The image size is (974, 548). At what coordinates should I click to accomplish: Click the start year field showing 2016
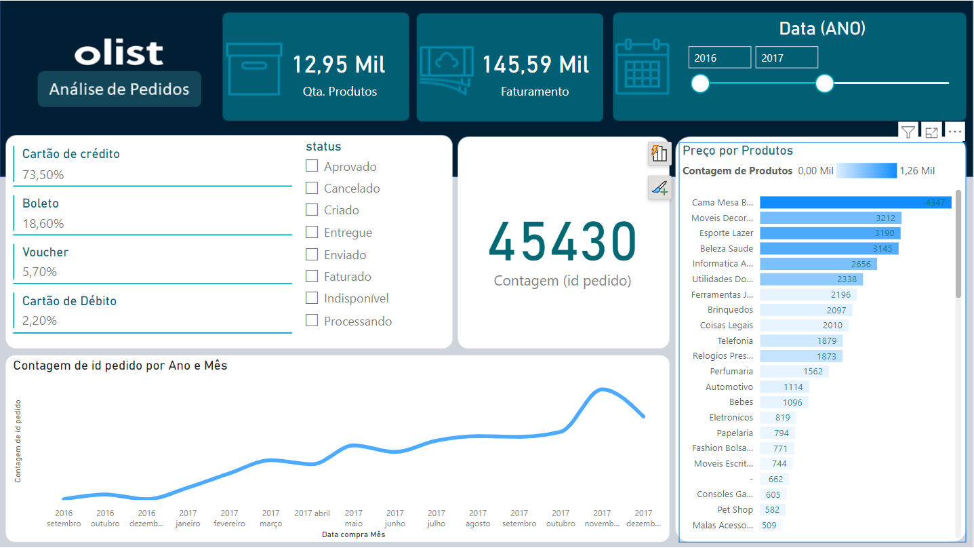coord(720,58)
